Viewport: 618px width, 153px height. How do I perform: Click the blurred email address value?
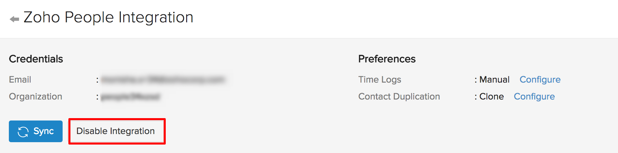(163, 80)
